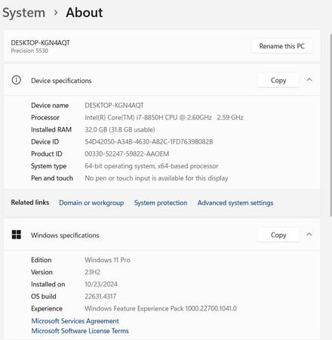Select the Product ID value 00330-52247-59822-AAOEM

click(127, 154)
